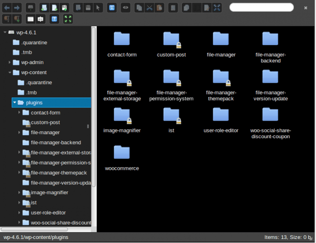Select the .tmb folder under wp-content

pos(28,93)
